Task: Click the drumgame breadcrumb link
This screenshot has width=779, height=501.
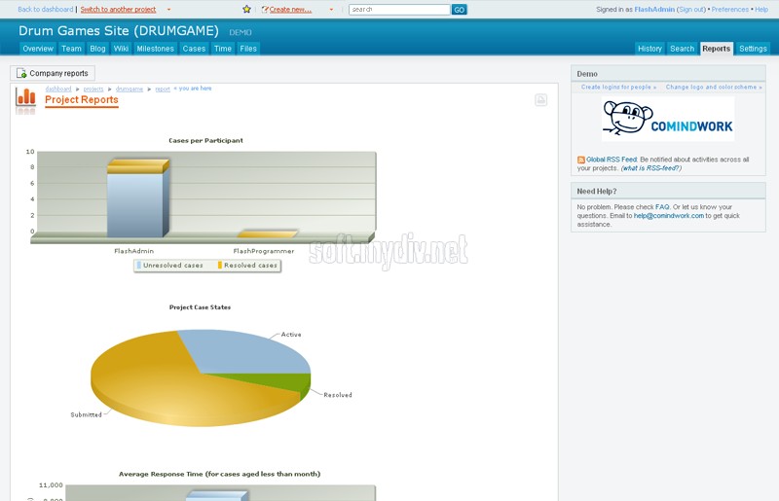Action: (130, 89)
